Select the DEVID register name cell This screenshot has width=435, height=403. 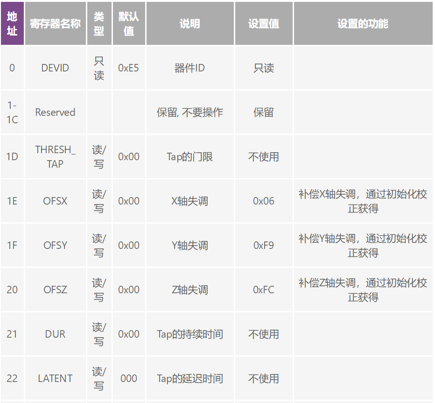[55, 68]
